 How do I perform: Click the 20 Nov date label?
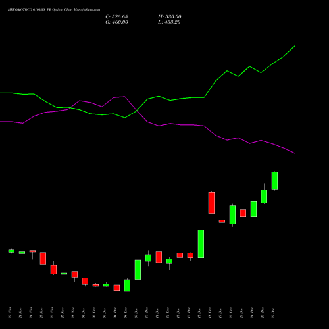10,313
